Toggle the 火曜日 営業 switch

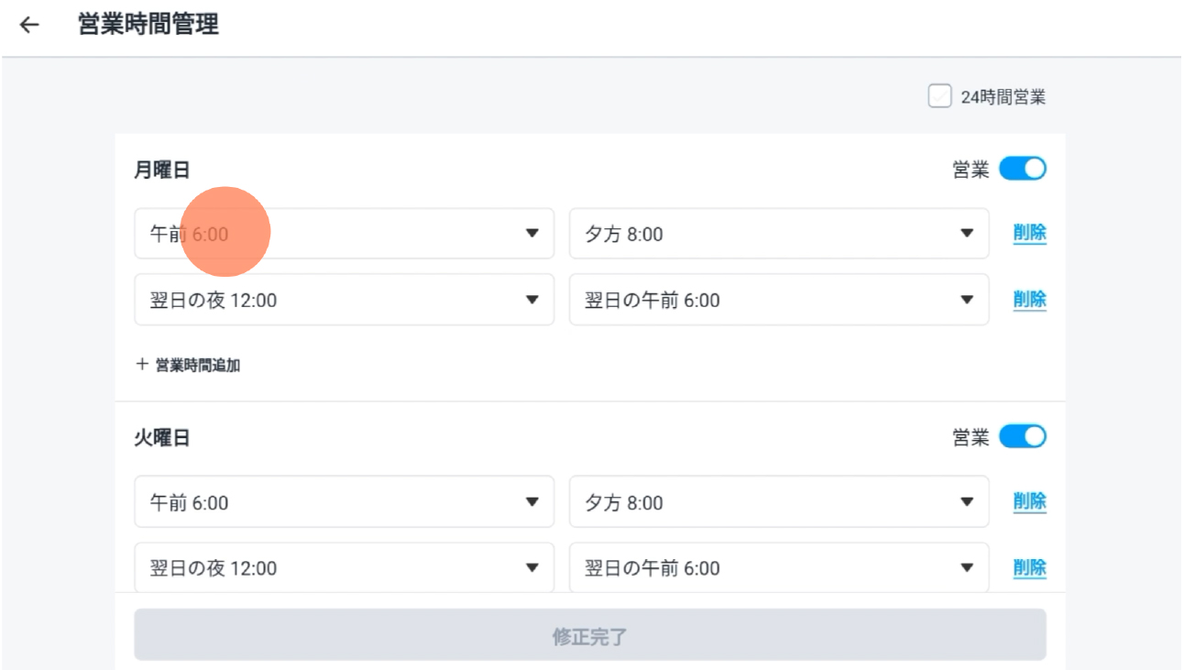[1022, 437]
